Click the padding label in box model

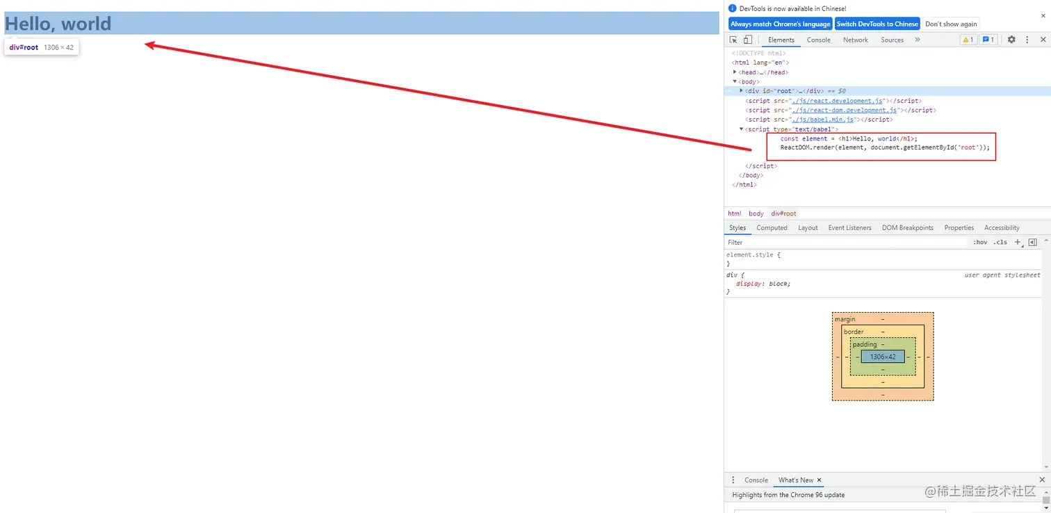[x=865, y=344]
